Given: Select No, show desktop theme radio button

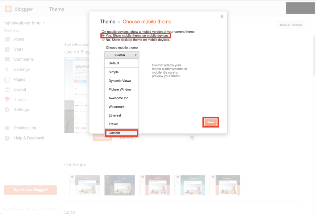Looking at the screenshot, I should 103,40.
